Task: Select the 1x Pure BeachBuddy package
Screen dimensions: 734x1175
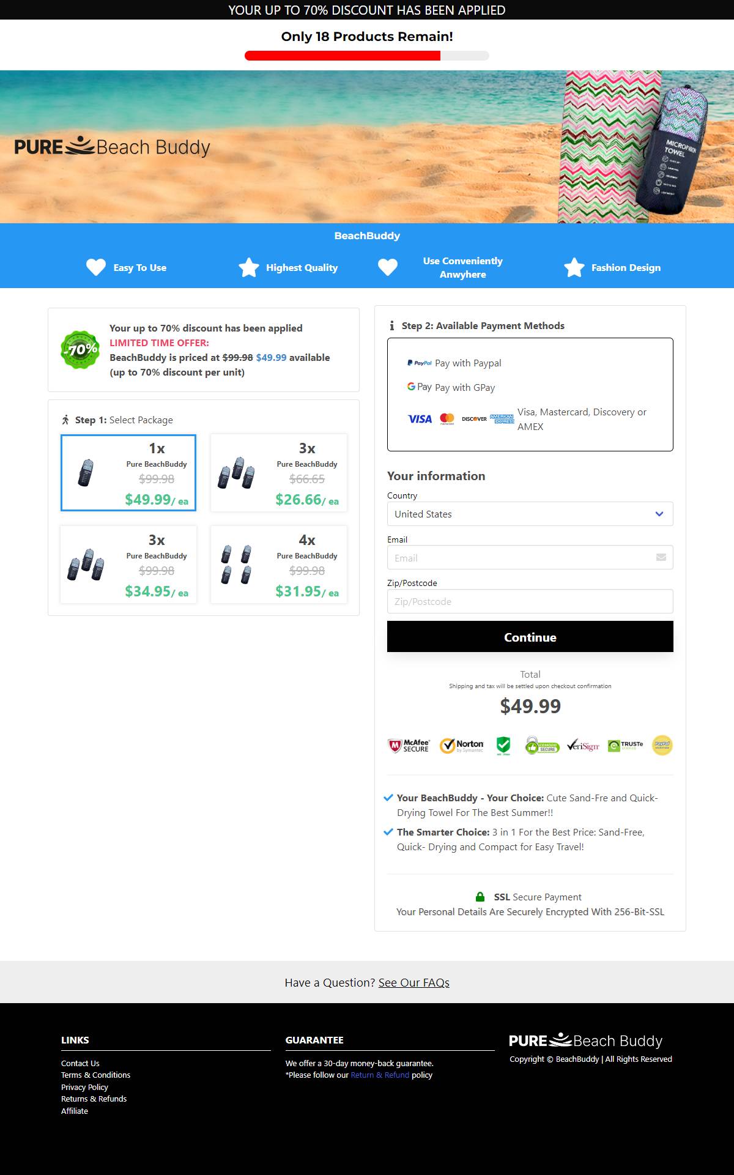Action: 128,473
